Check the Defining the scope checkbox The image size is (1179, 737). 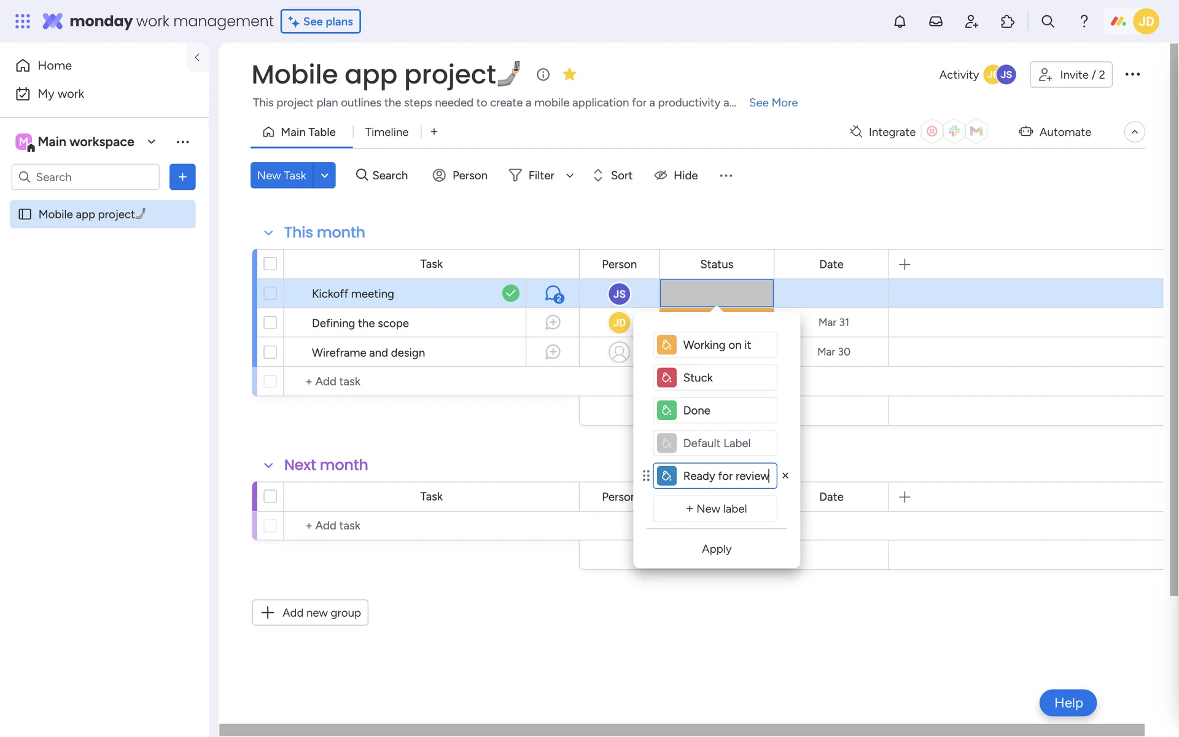point(270,322)
